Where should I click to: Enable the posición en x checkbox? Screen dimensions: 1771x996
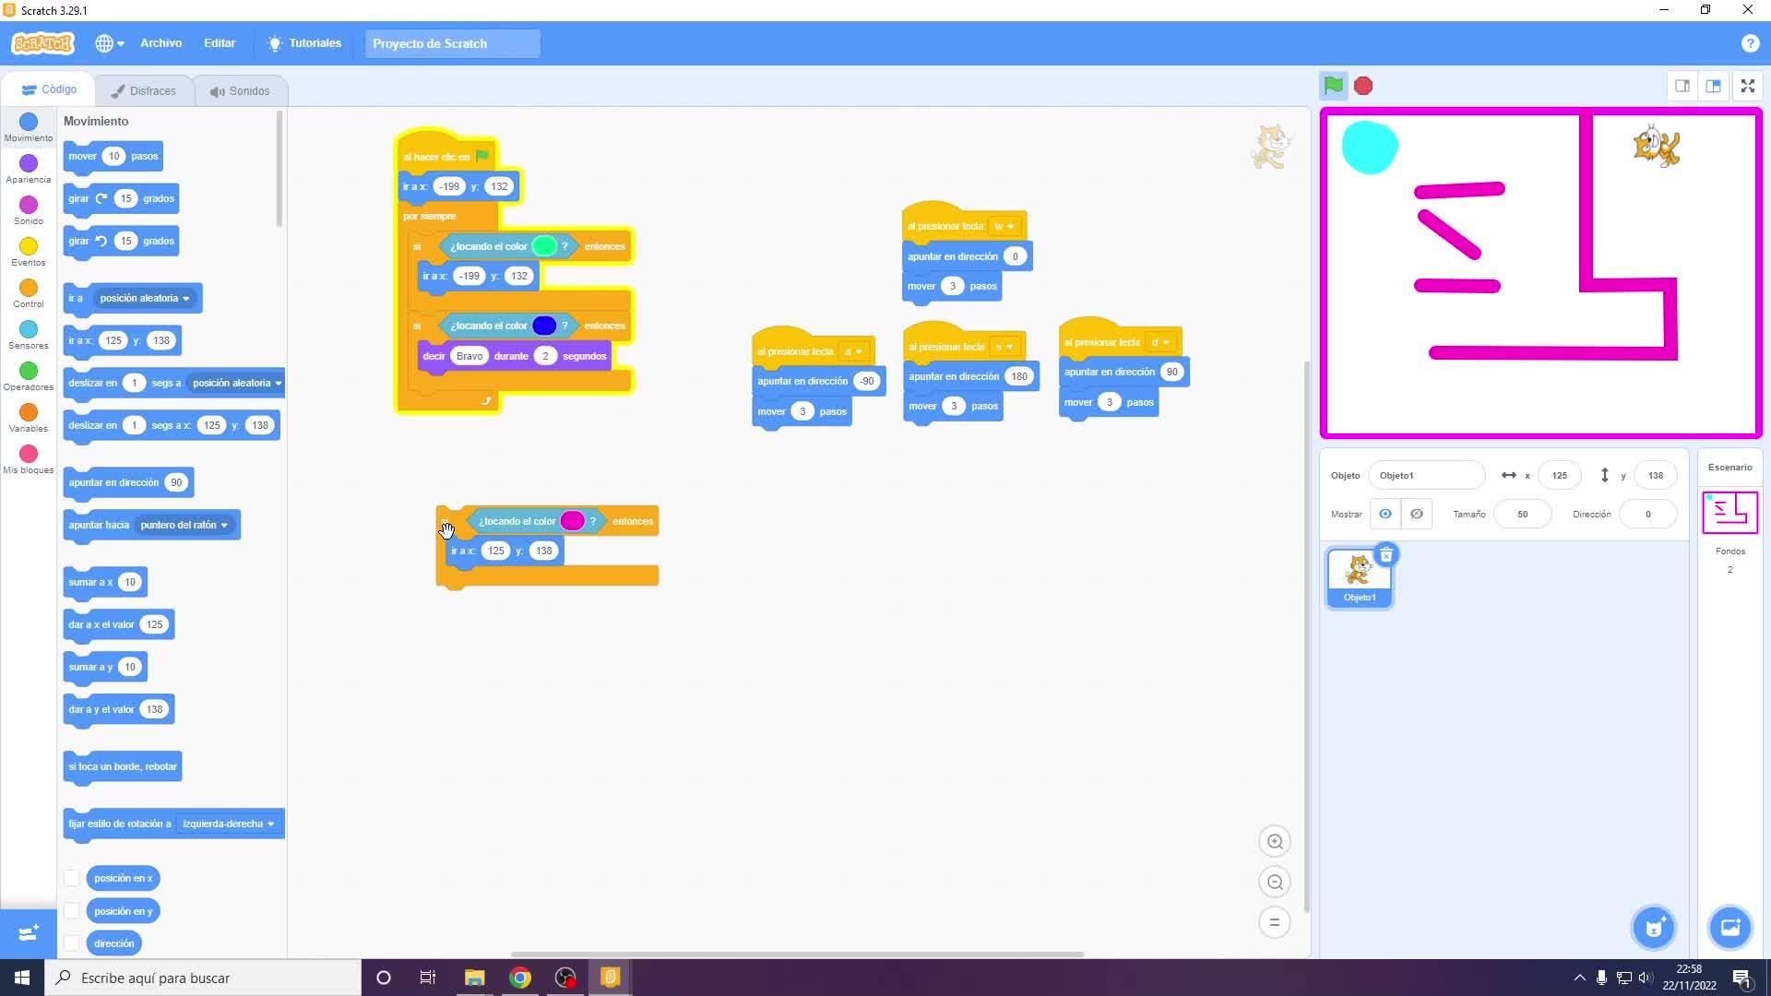click(x=71, y=878)
